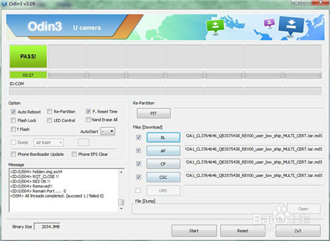Click the 'hidden.img.ext4' log line
Screen dimensions: 330x241
(x=36, y=172)
